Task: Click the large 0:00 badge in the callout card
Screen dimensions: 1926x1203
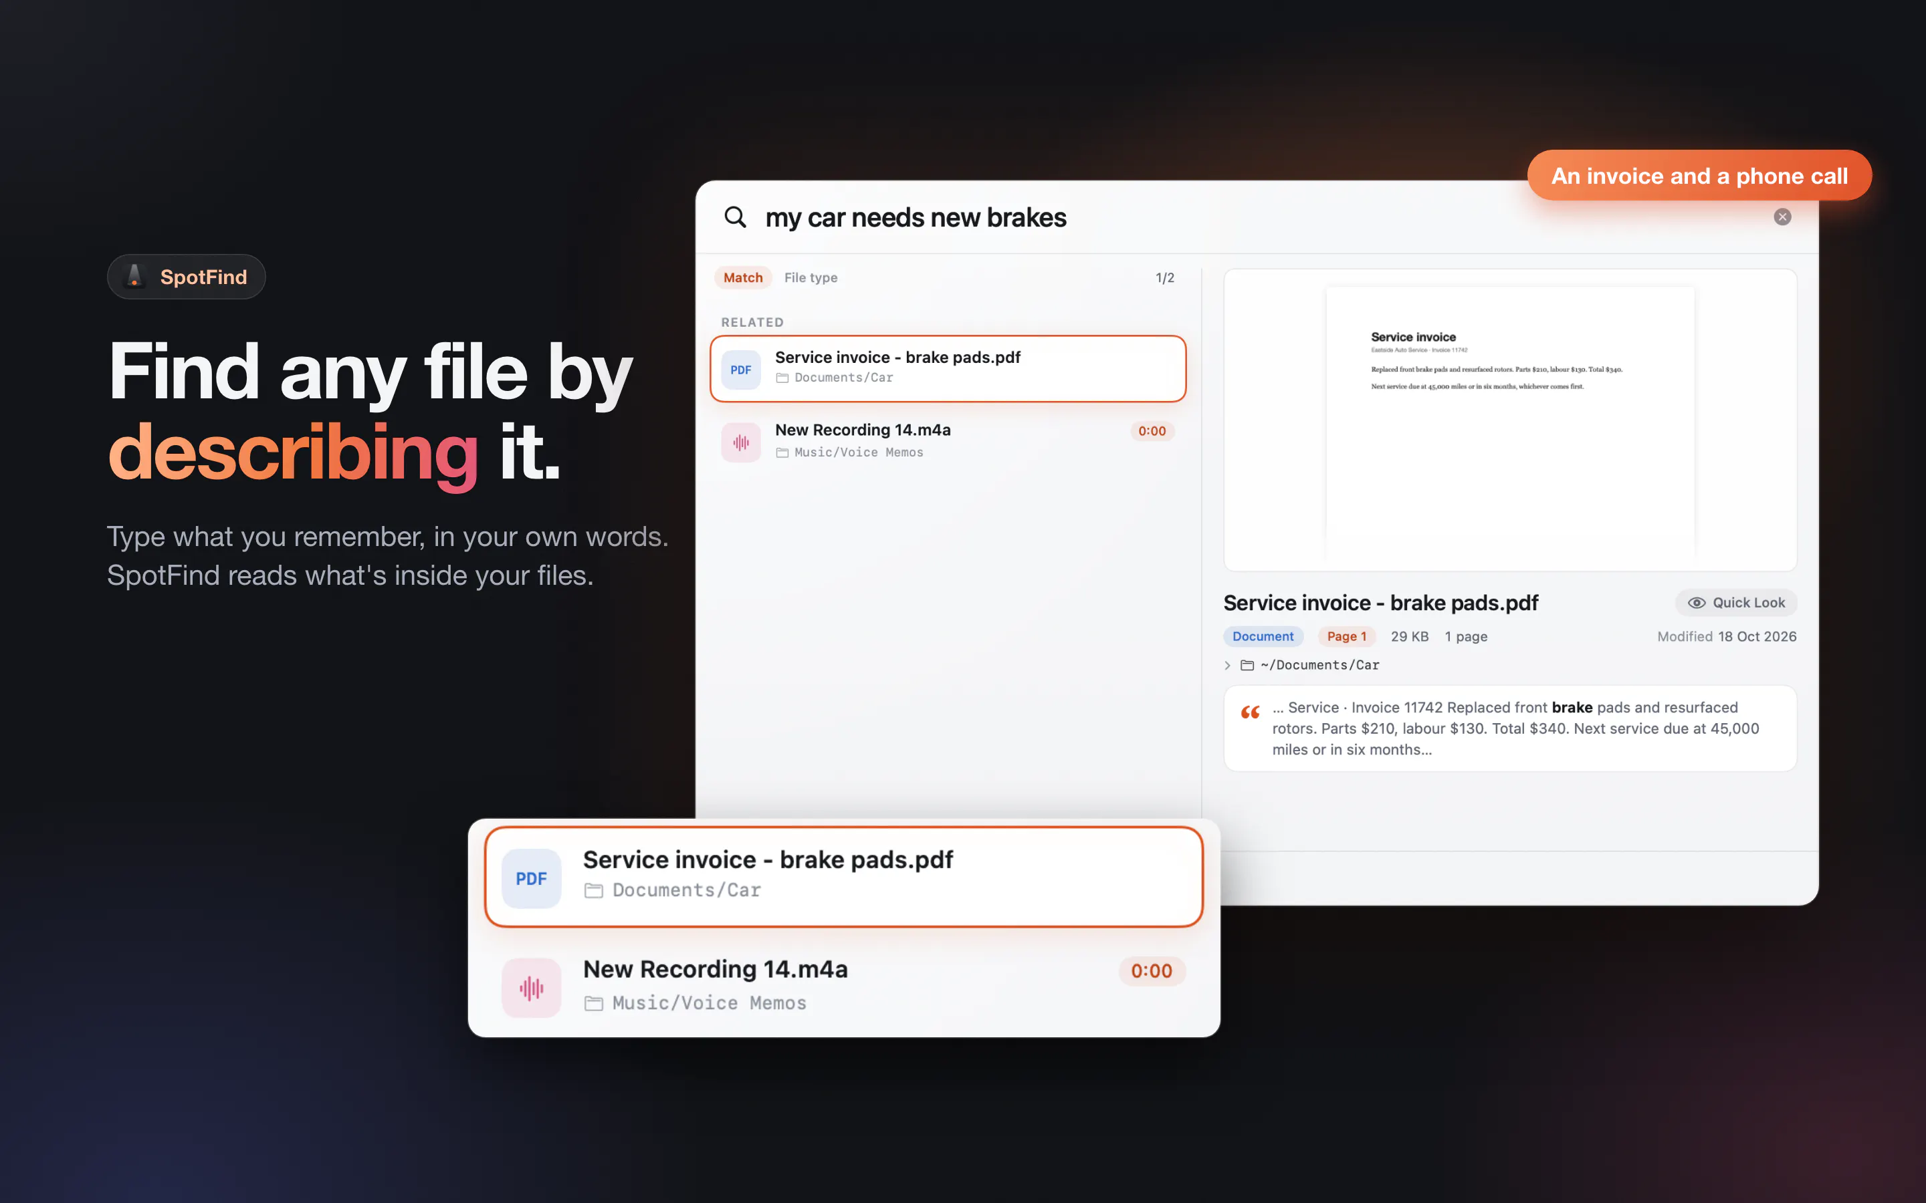Action: 1152,970
